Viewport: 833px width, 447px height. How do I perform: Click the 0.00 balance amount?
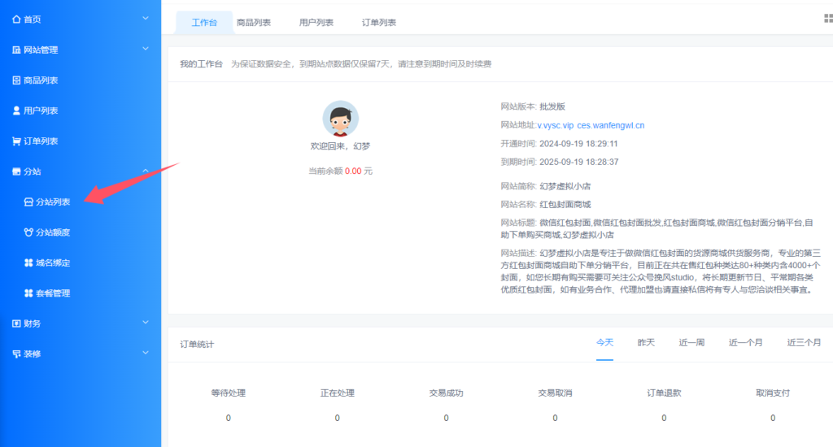point(353,171)
